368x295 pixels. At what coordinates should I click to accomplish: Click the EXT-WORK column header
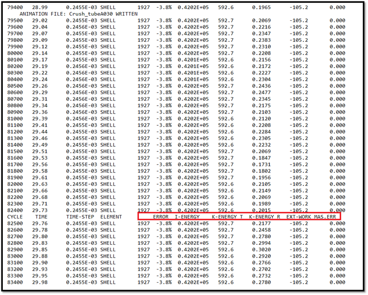tap(299, 217)
